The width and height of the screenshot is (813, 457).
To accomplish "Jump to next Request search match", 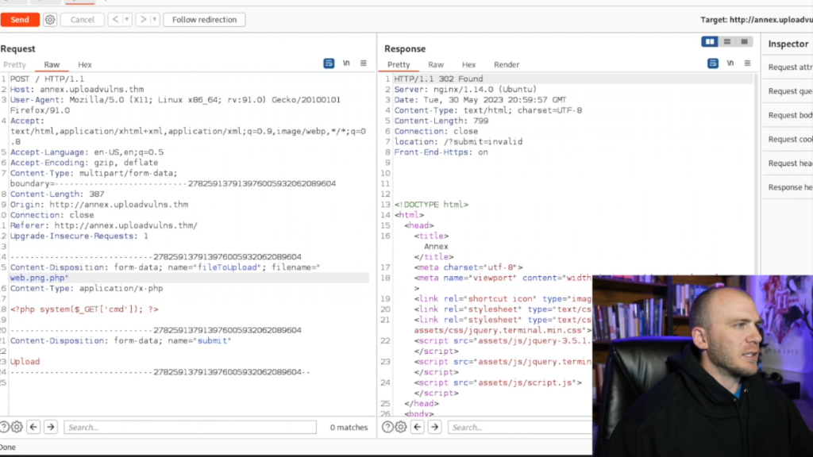I will click(x=50, y=427).
